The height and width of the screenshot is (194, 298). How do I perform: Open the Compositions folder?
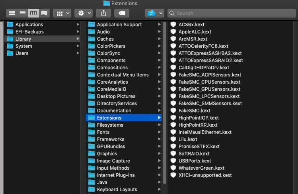coord(124,67)
